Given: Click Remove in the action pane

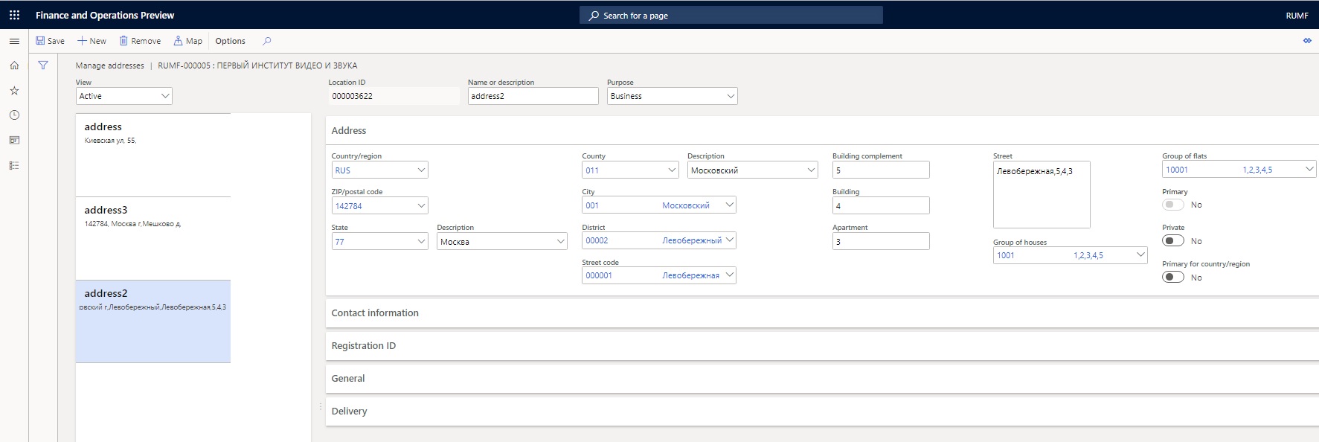Looking at the screenshot, I should tap(140, 41).
